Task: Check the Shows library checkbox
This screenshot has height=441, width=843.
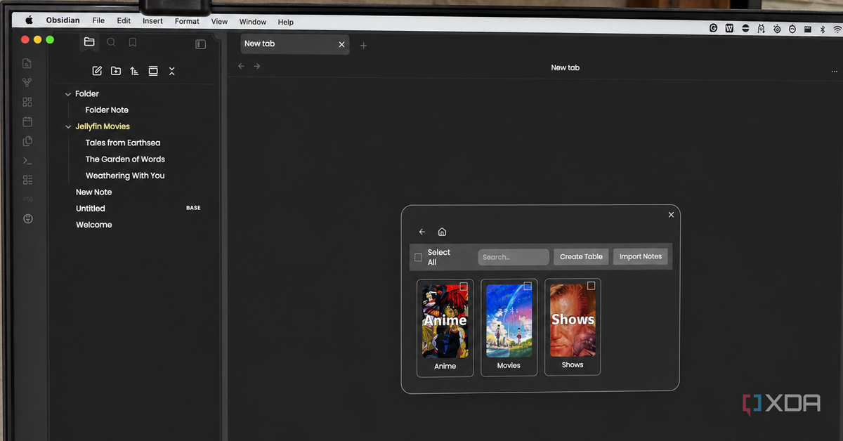Action: point(591,286)
